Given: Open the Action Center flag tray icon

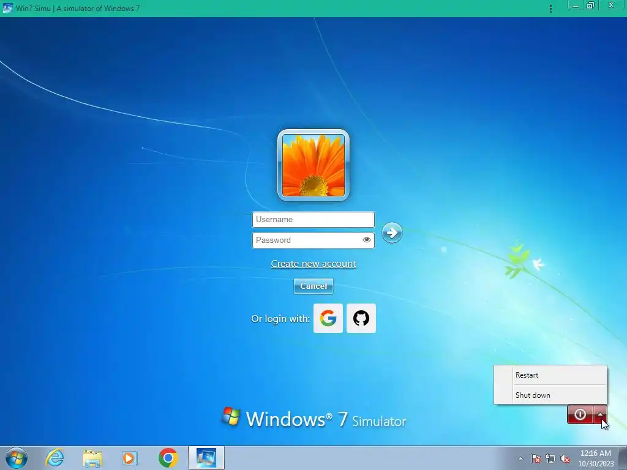Looking at the screenshot, I should tap(536, 458).
